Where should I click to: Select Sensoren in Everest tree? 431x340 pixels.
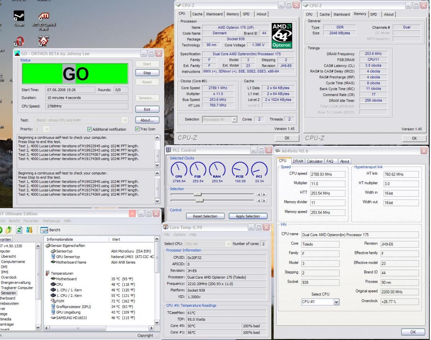tap(8, 293)
